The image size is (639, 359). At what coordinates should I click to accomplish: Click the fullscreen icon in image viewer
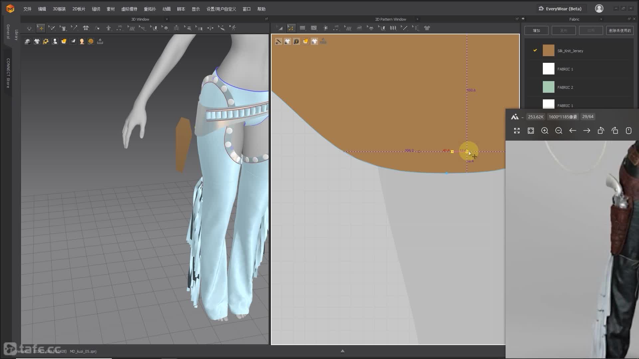coord(517,131)
